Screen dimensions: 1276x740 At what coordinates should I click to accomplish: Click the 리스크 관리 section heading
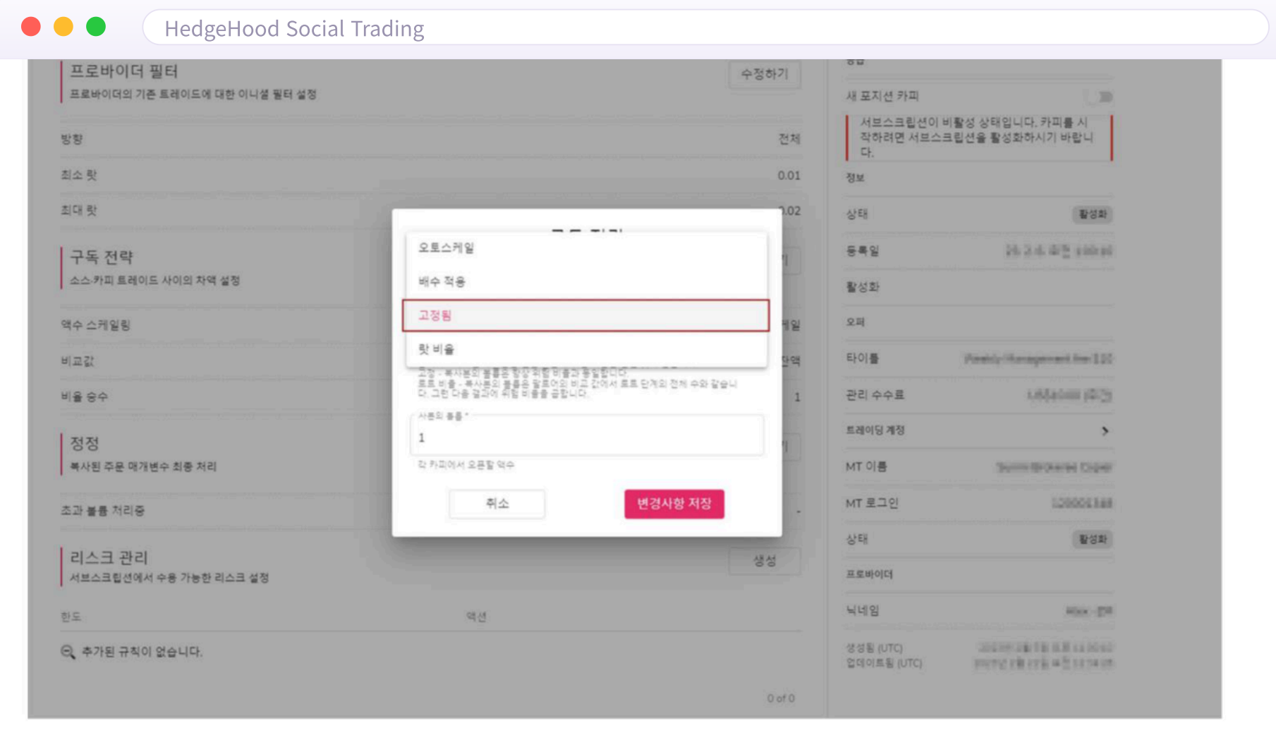point(109,557)
